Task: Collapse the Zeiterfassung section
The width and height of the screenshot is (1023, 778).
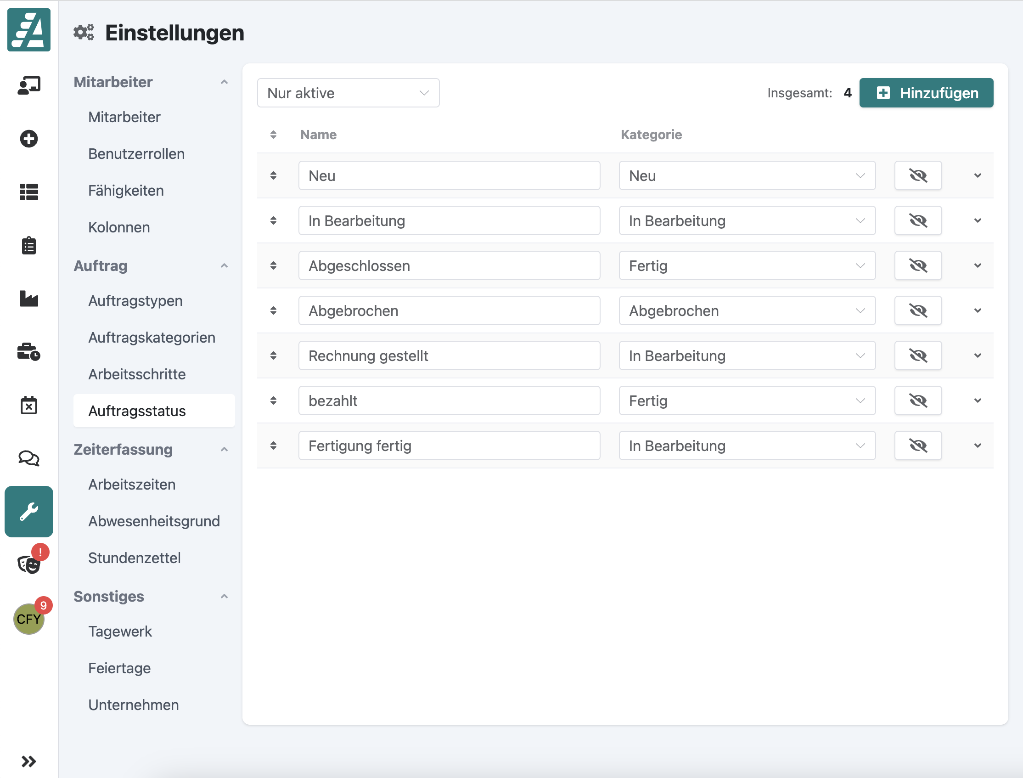Action: click(225, 449)
